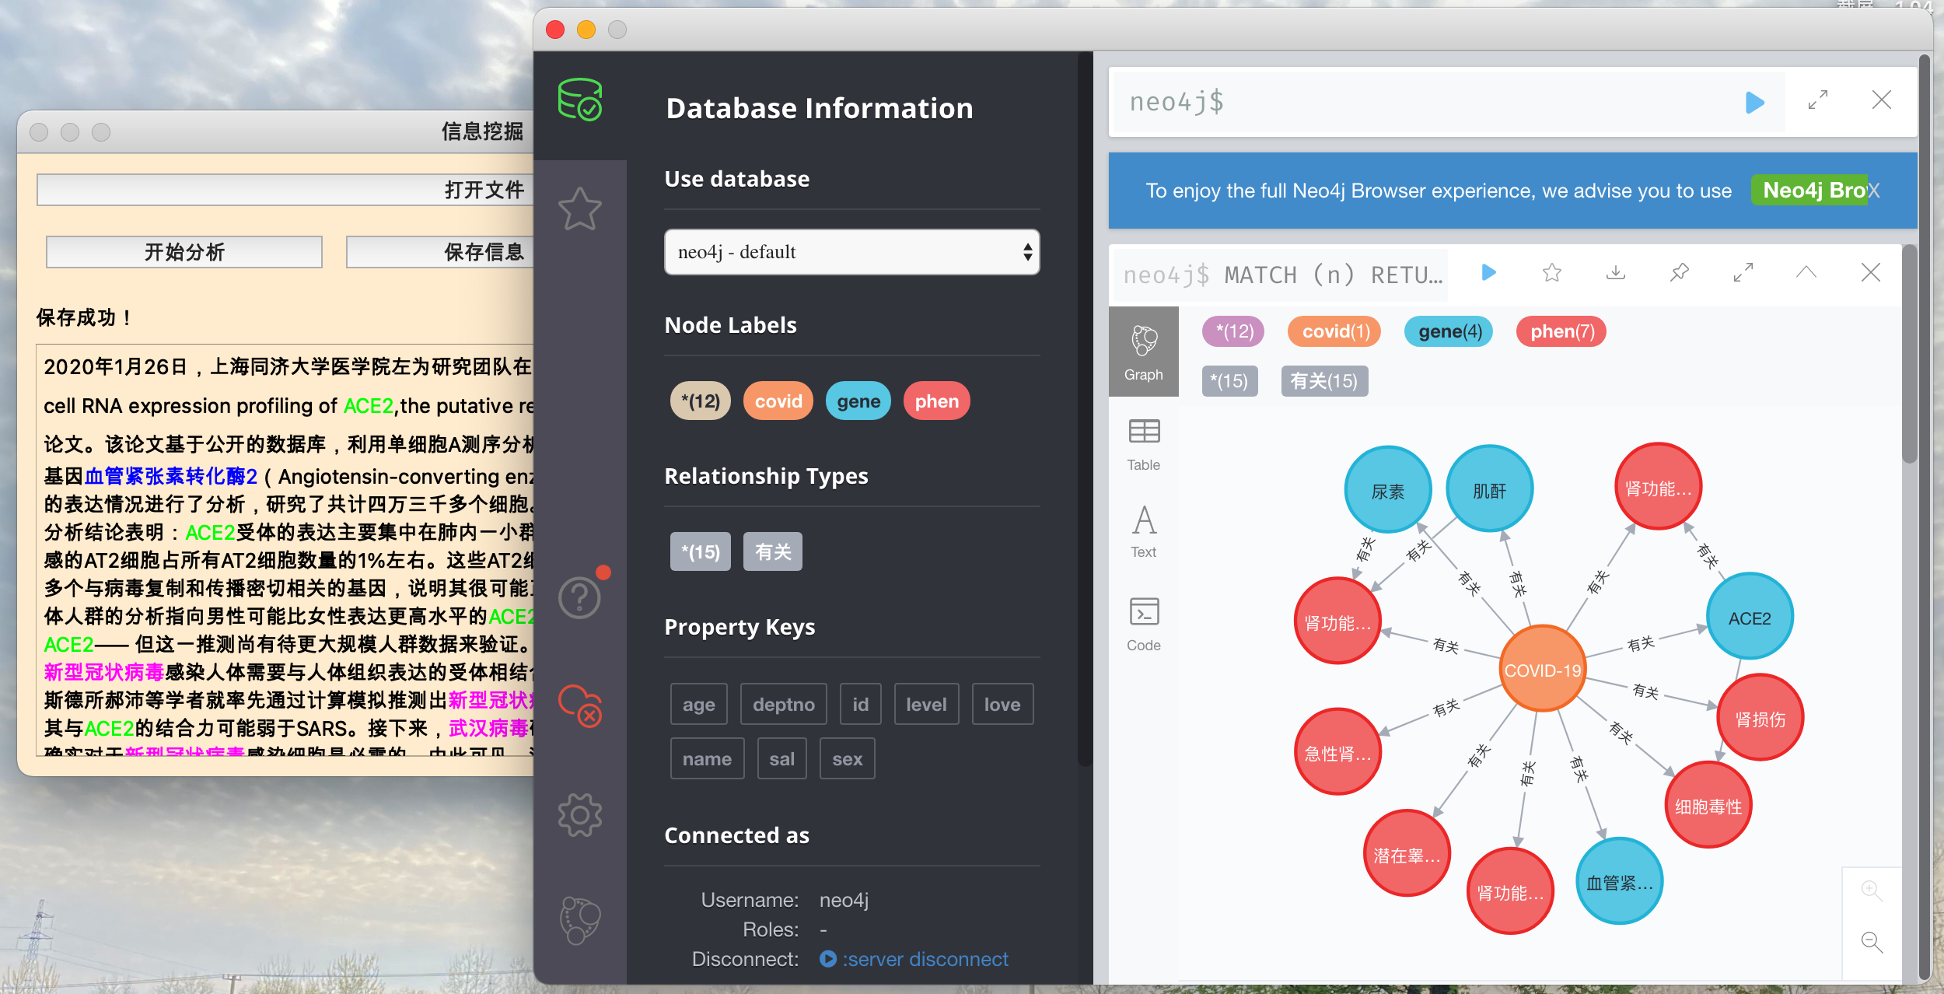
Task: Select the orange covid node label
Action: click(x=778, y=401)
